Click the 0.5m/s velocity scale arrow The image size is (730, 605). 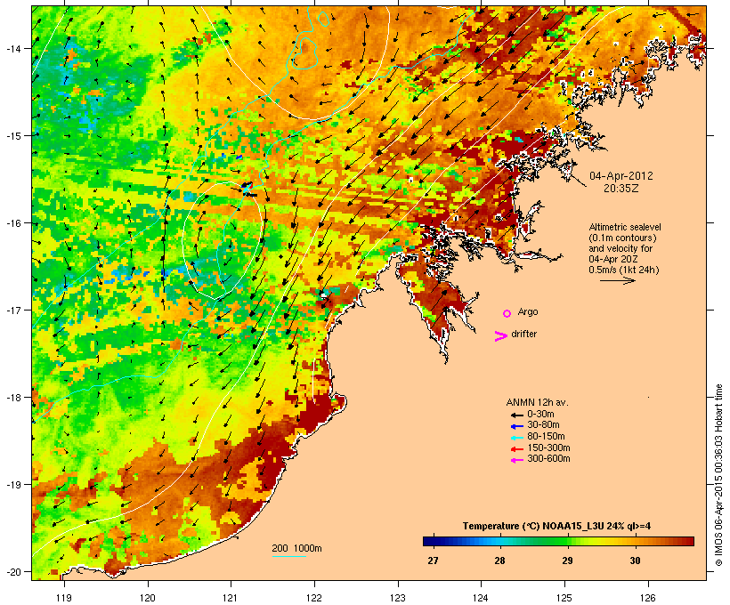(617, 280)
